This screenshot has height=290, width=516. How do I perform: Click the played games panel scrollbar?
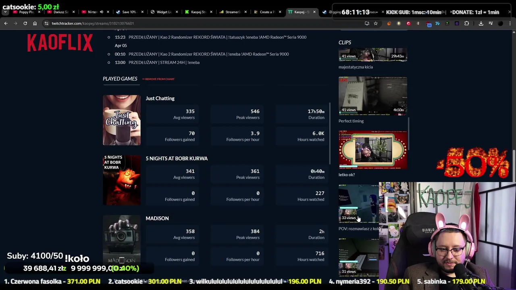pos(330,134)
